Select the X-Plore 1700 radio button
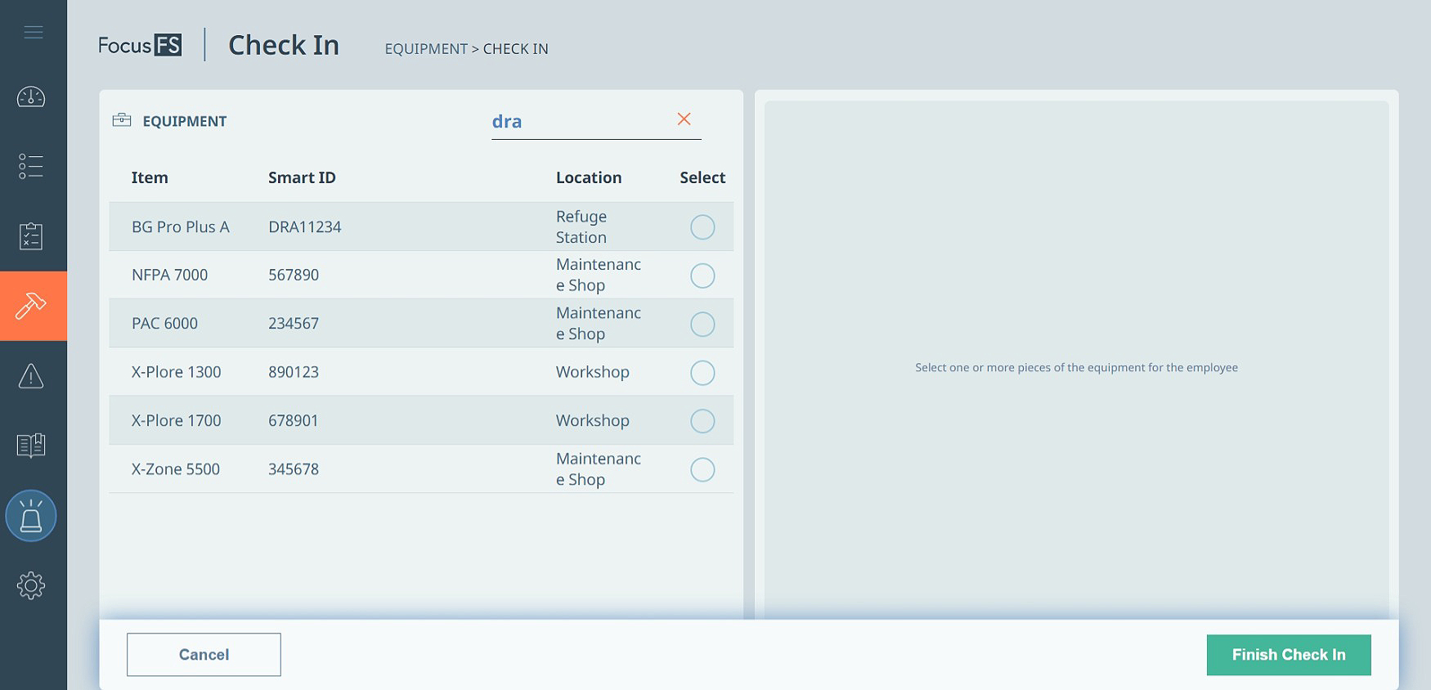 pos(702,421)
